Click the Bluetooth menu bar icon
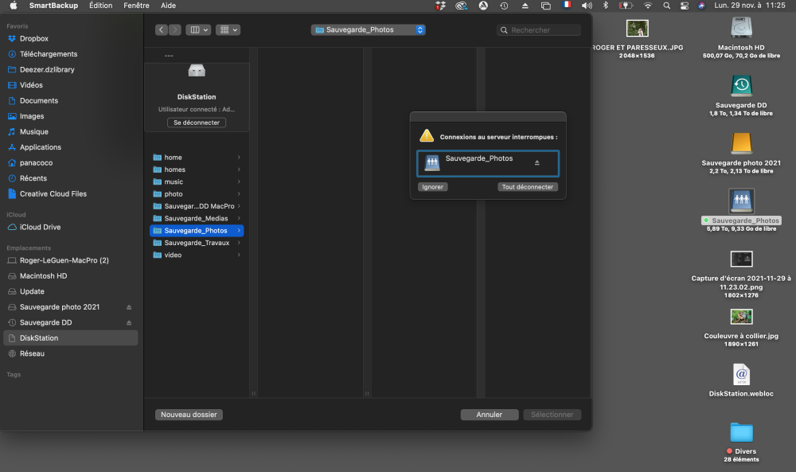 point(605,6)
